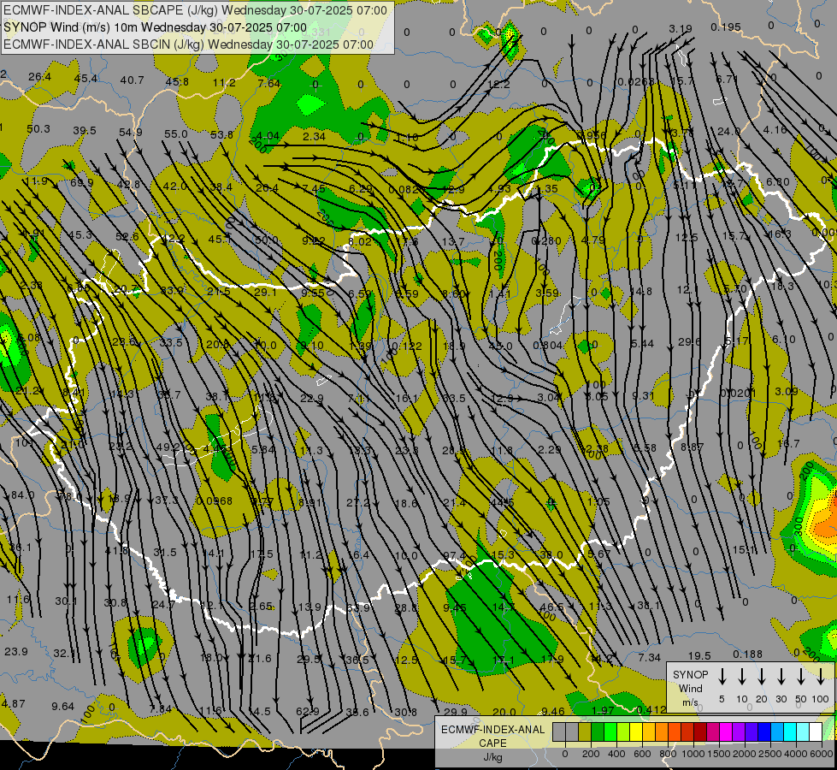
Task: Click the 3.09 grid value on map
Action: pos(787,391)
